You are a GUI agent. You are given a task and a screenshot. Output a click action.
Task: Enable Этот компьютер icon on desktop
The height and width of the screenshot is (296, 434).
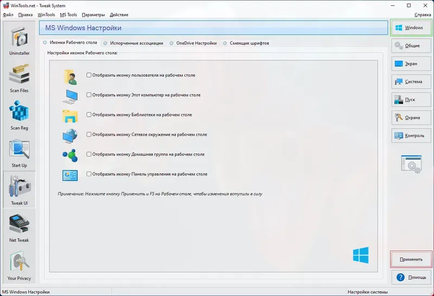click(x=88, y=95)
